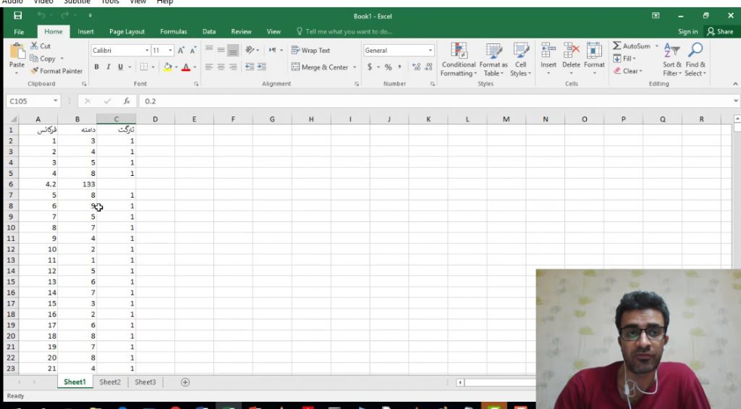Click the Conditional Formatting icon
The width and height of the screenshot is (741, 409).
tap(458, 51)
